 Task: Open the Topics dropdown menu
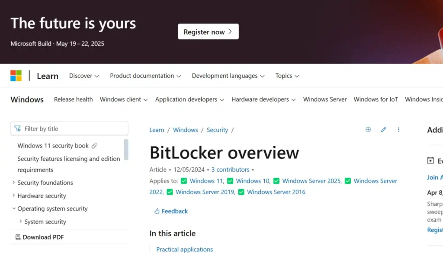[287, 76]
